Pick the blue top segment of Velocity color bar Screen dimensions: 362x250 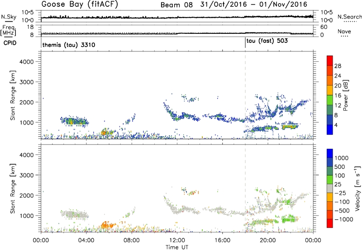tap(330, 153)
